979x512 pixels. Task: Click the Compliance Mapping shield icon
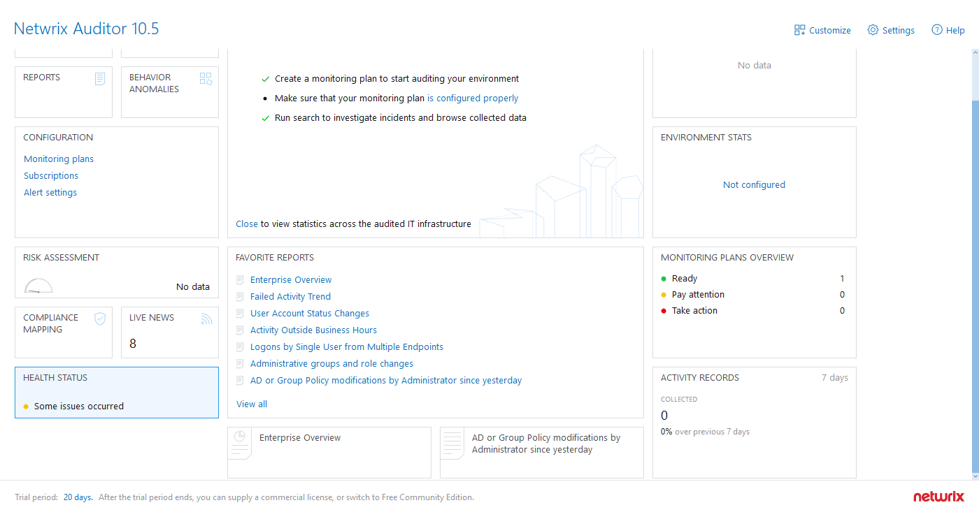click(100, 319)
